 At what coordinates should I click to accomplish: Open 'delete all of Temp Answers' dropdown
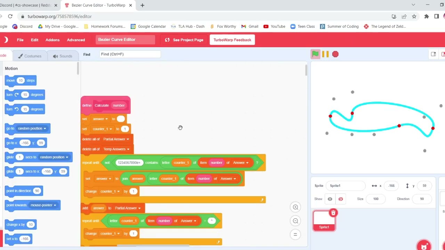[128, 149]
